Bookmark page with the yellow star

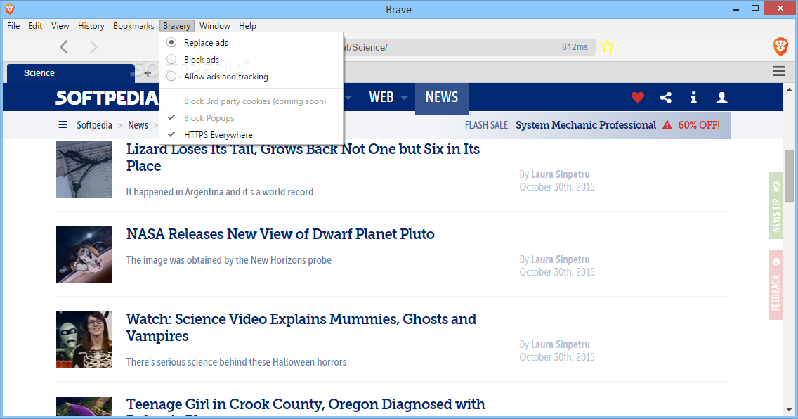pos(607,47)
